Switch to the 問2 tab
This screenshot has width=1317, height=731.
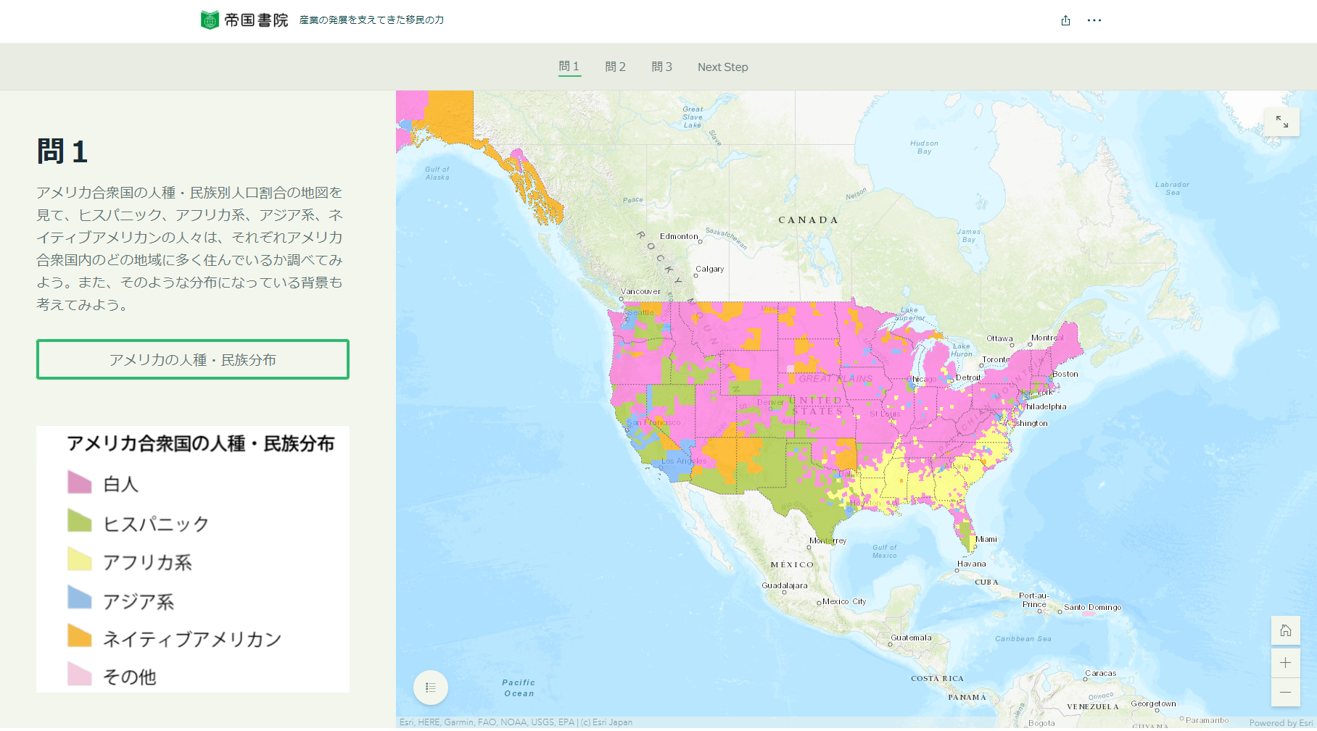(614, 67)
